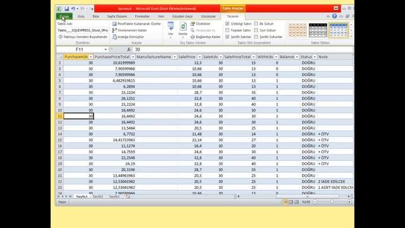Open PurchaseKdv column filter dropdown
The width and height of the screenshot is (405, 228).
point(90,57)
